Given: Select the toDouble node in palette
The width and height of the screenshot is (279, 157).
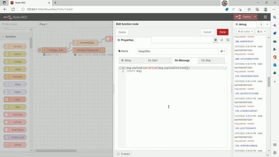Looking at the screenshot, I should tap(15, 115).
